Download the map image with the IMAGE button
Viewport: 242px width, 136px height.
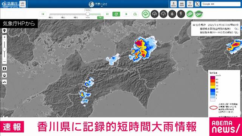(x=174, y=4)
